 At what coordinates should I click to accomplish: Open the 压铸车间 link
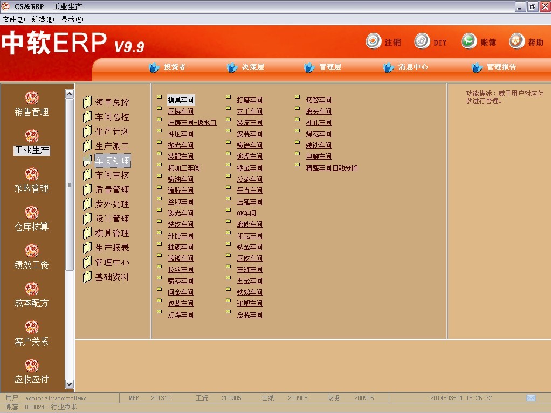tap(181, 111)
